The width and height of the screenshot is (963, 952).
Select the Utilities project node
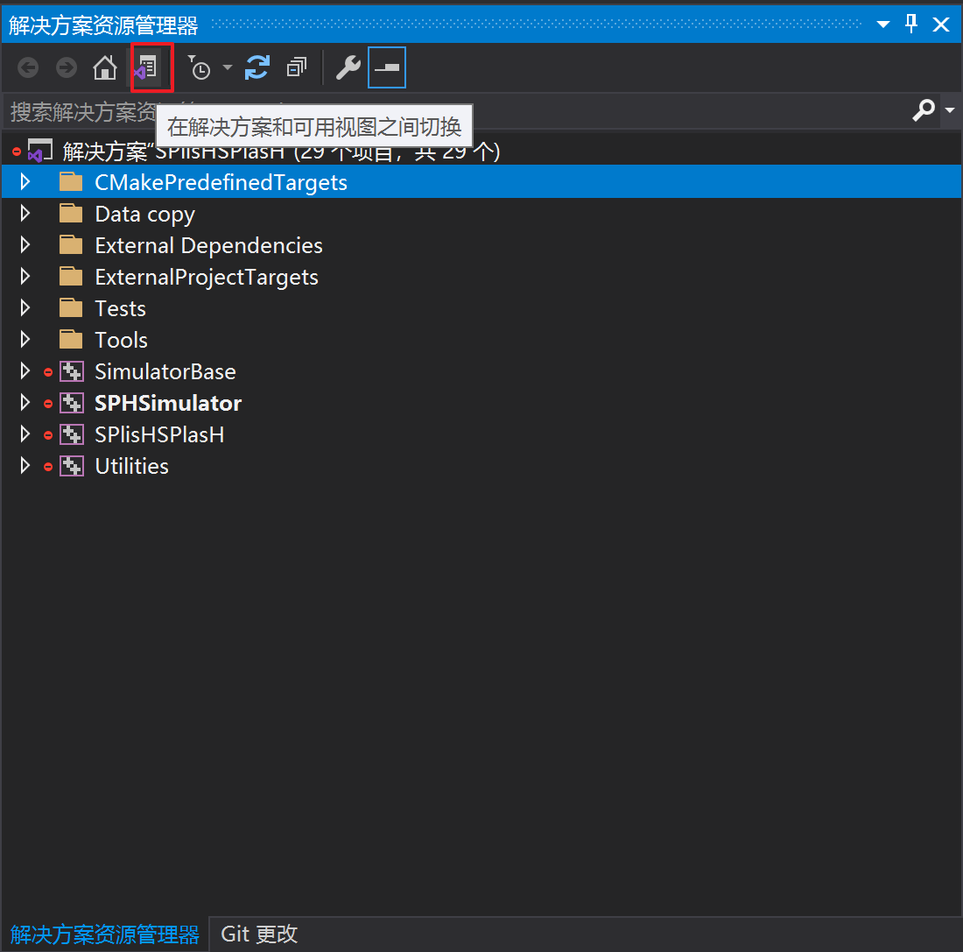click(x=131, y=465)
